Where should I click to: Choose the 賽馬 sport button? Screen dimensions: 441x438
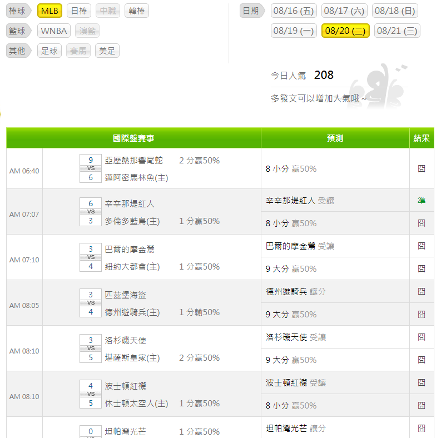(78, 51)
